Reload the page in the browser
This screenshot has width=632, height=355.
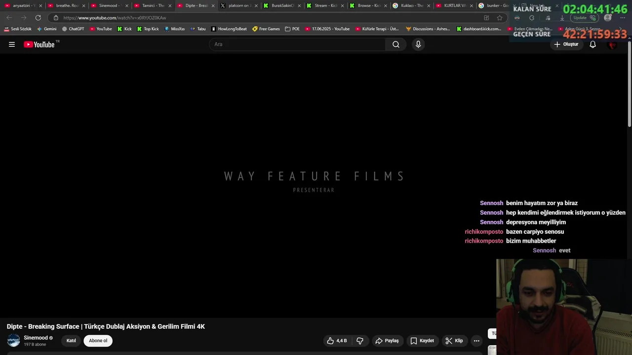38,18
